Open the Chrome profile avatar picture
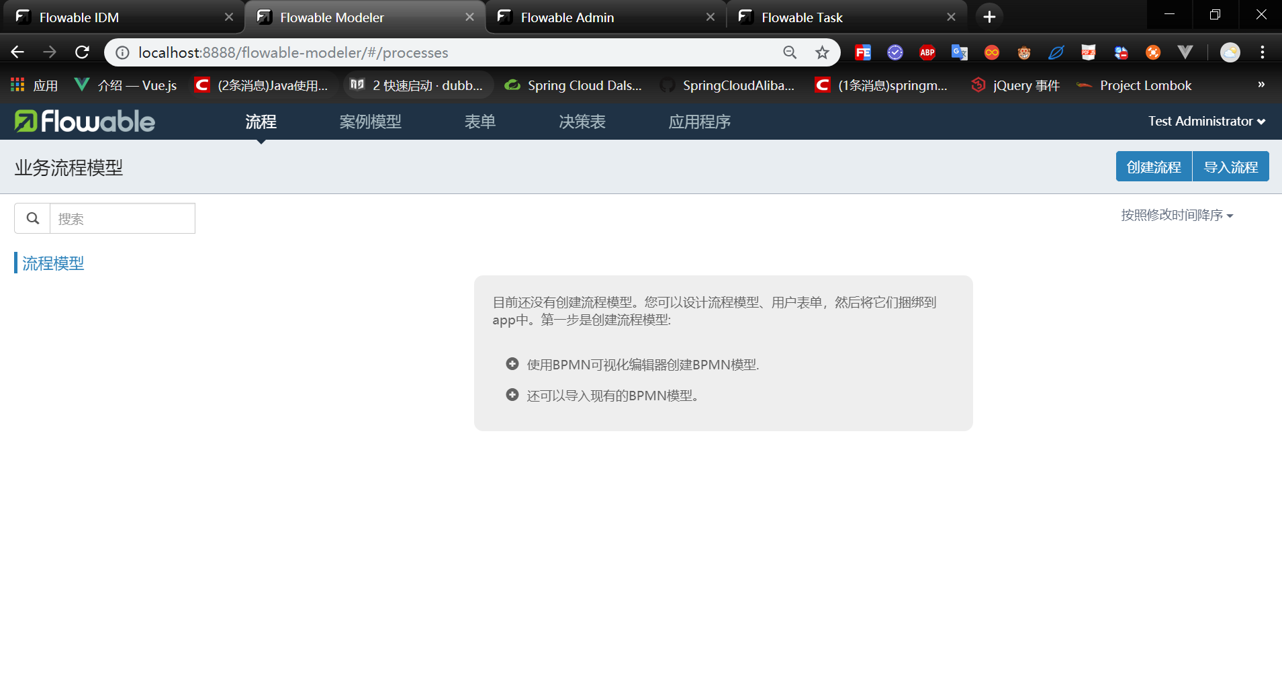 click(x=1230, y=52)
